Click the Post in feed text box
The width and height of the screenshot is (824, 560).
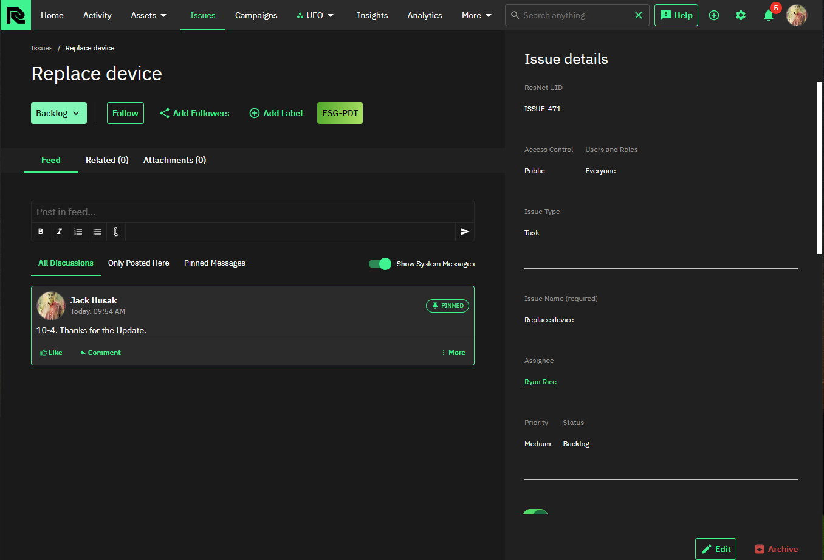(x=253, y=212)
